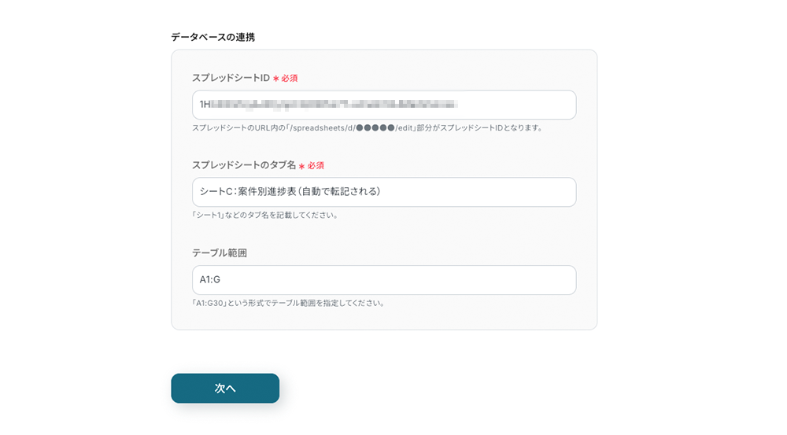Click the red asterisk beside スプレッドシートID
The image size is (787, 435).
(275, 79)
